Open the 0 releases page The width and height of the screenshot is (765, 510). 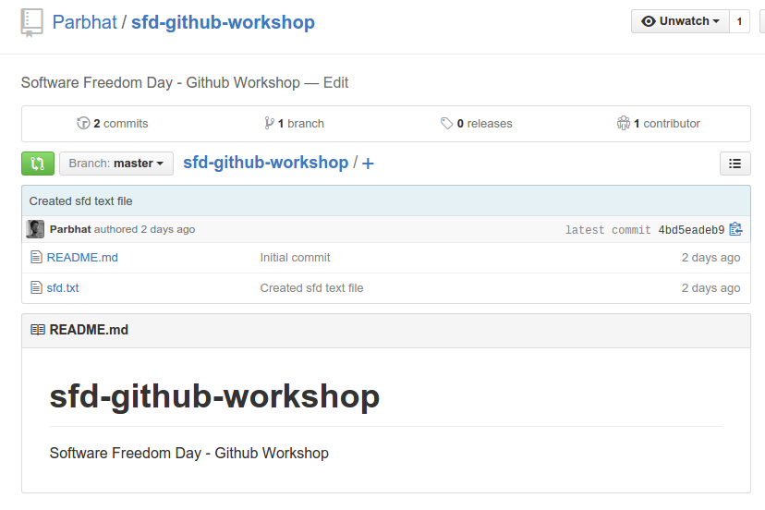pyautogui.click(x=476, y=124)
